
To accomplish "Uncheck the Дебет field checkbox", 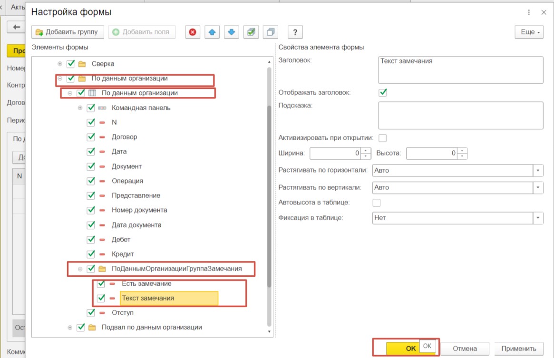I will [91, 240].
